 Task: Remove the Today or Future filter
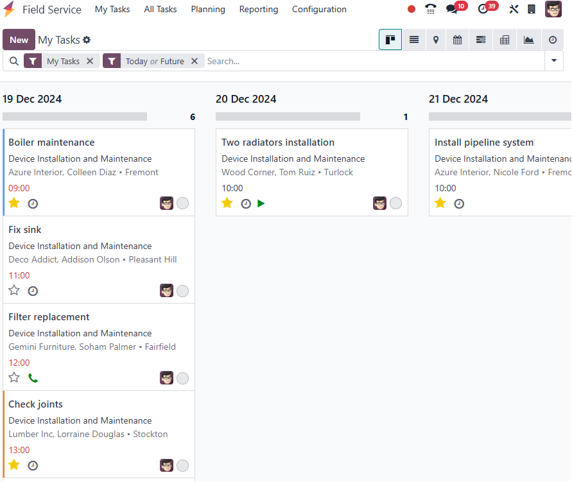[x=195, y=61]
